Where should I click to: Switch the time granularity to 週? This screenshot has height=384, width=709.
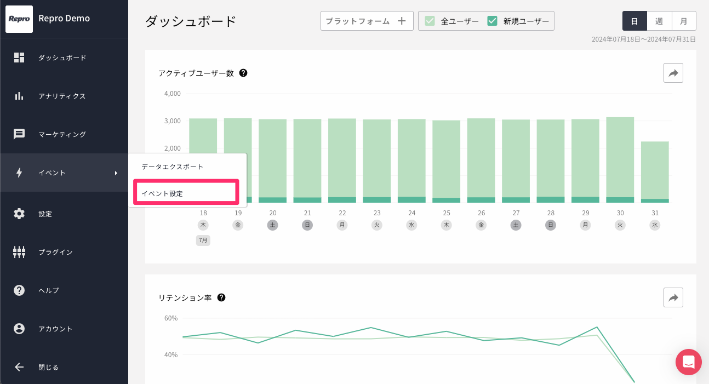point(659,21)
